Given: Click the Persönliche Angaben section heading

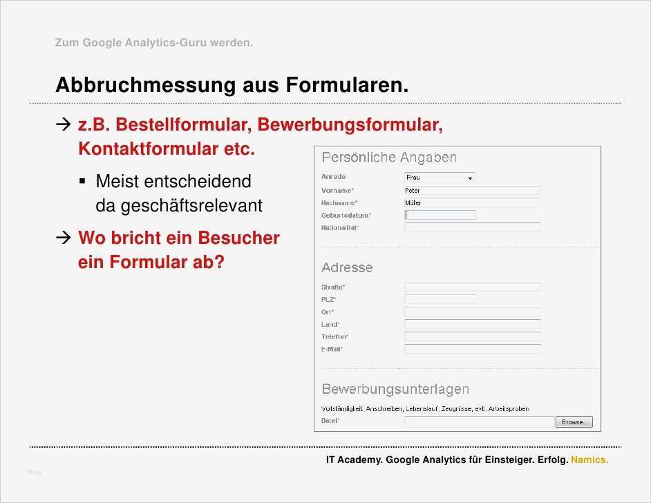Looking at the screenshot, I should tap(390, 158).
